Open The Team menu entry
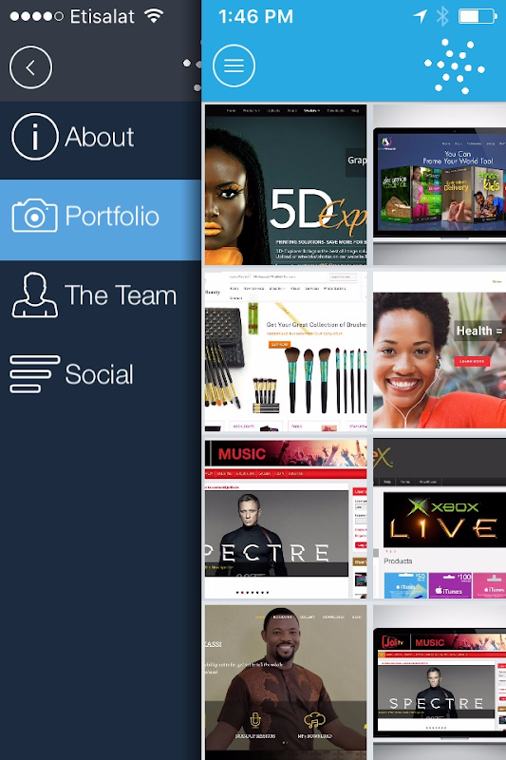 coord(101,298)
